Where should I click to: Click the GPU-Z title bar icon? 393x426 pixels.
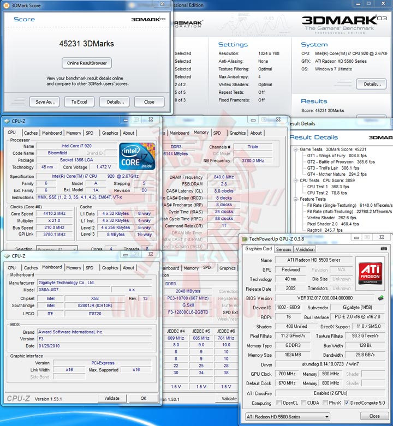tap(245, 239)
